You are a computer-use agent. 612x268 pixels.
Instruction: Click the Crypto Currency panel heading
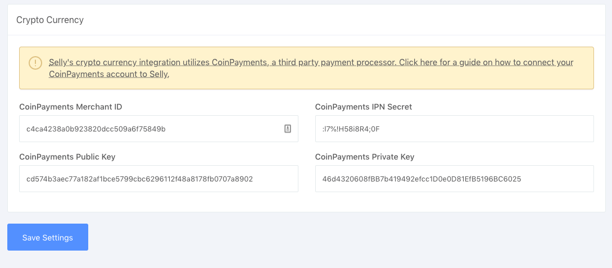pyautogui.click(x=50, y=20)
